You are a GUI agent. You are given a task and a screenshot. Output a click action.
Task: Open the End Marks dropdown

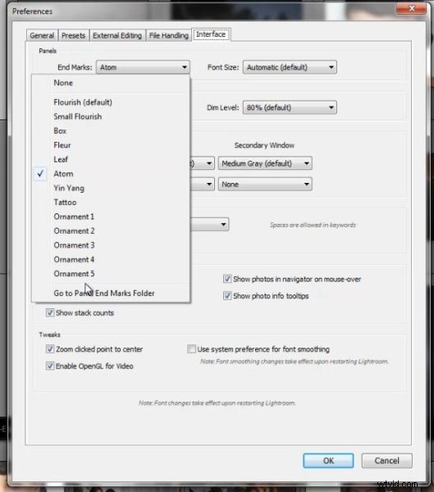click(x=143, y=67)
